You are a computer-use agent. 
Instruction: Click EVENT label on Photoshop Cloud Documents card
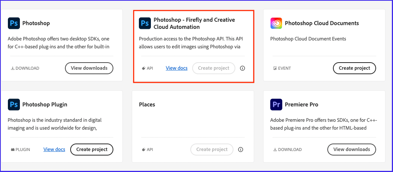tap(285, 68)
